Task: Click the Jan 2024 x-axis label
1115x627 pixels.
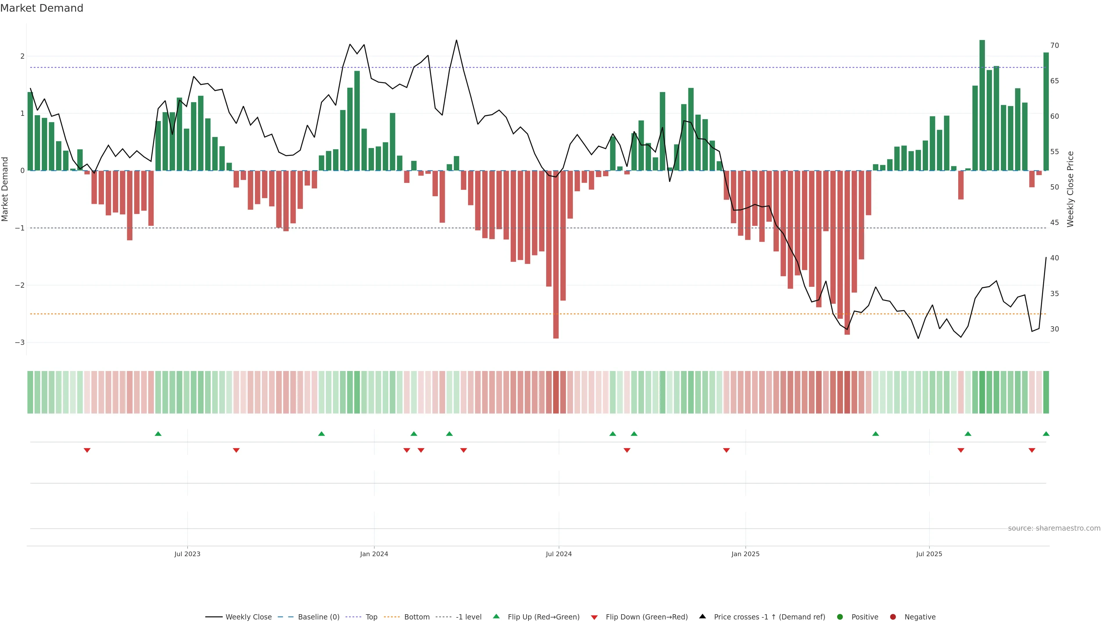Action: pyautogui.click(x=374, y=554)
